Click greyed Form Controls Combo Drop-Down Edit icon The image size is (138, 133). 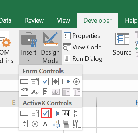tap(76, 92)
